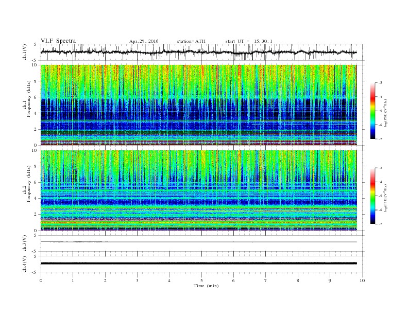The image size is (408, 315).
Task: Click the ch.1 "Frequency (kHz)" axis label
Action: click(x=29, y=99)
